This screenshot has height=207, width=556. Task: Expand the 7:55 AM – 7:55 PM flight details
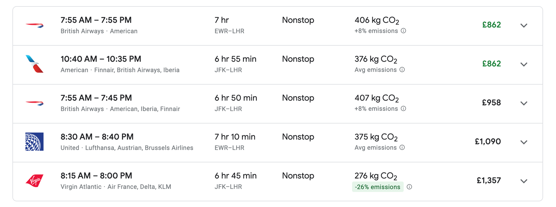coord(524,26)
